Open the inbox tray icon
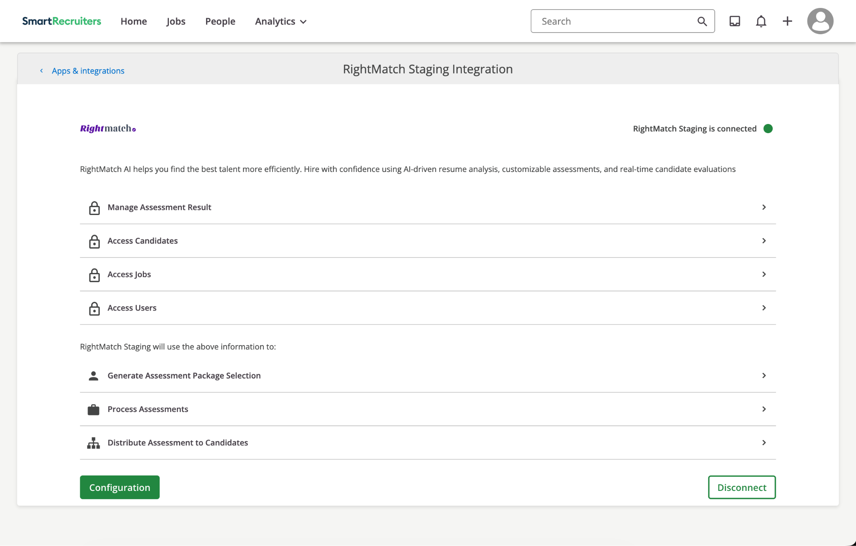Screen dimensions: 856x546 pyautogui.click(x=735, y=21)
